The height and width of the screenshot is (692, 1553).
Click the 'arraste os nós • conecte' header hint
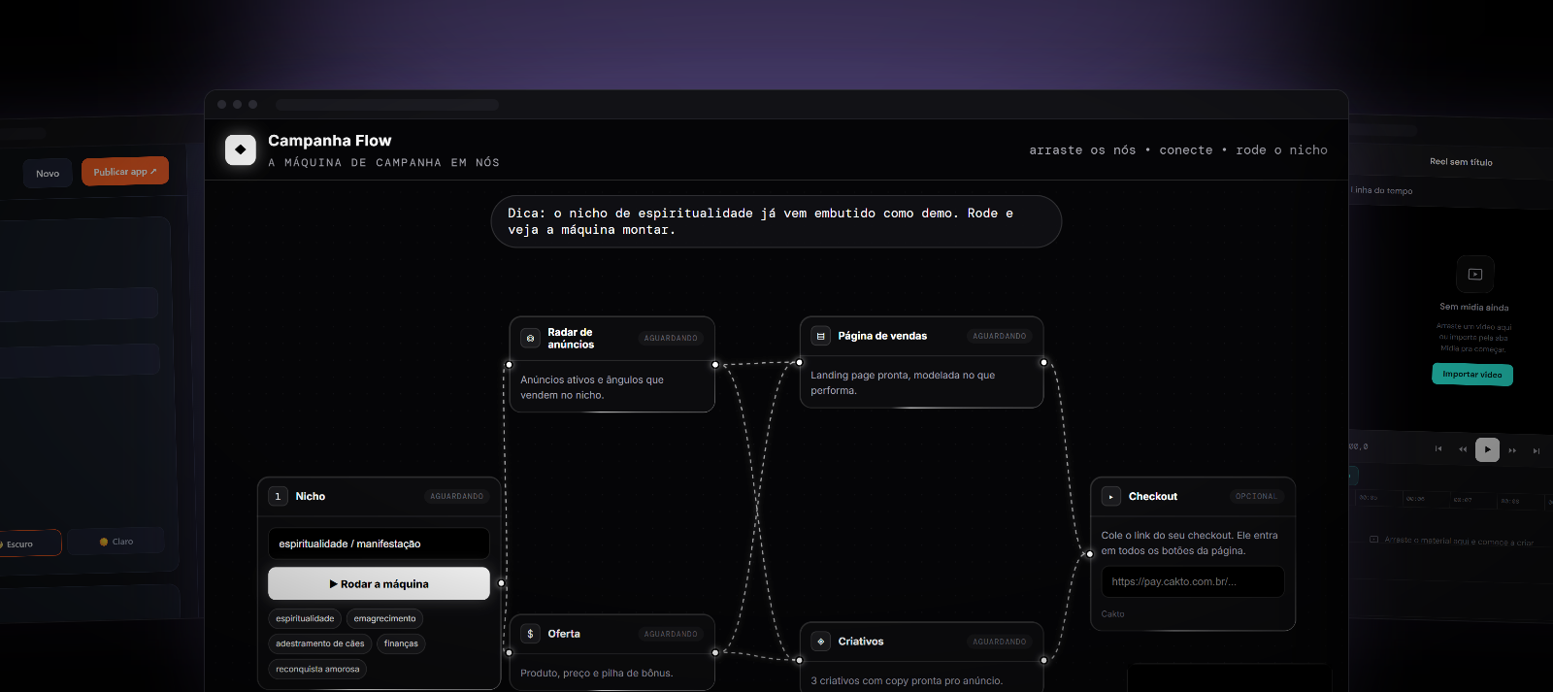coord(1178,150)
